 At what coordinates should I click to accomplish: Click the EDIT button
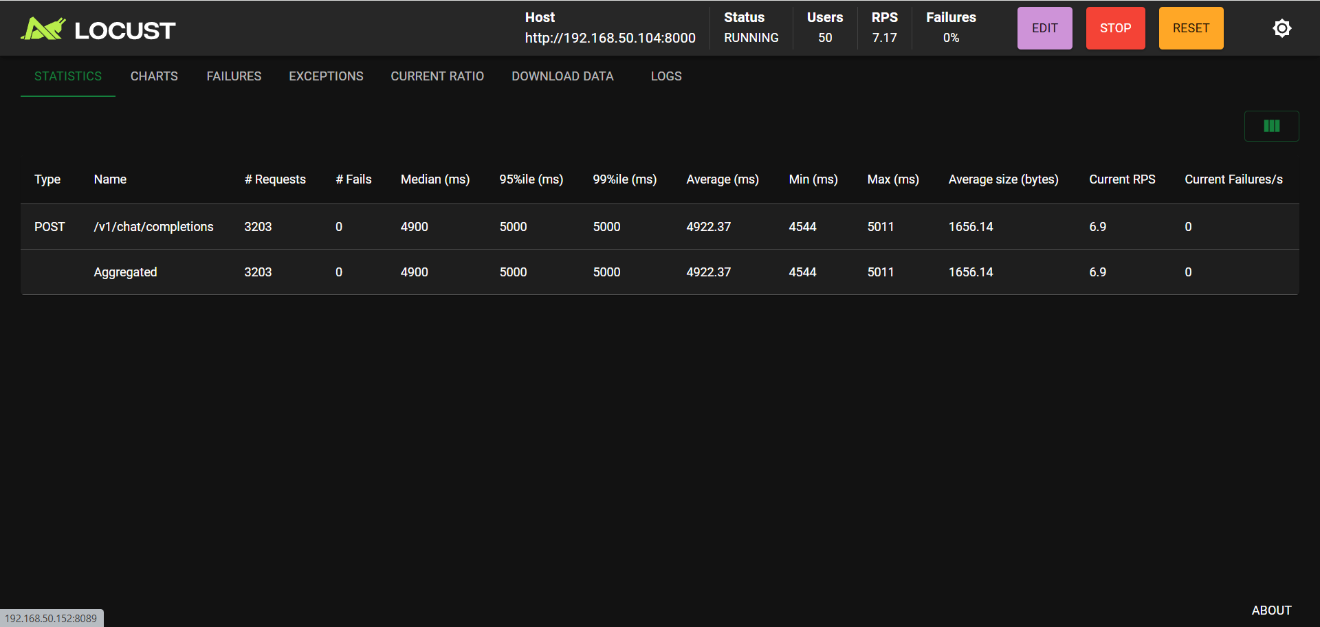point(1044,28)
